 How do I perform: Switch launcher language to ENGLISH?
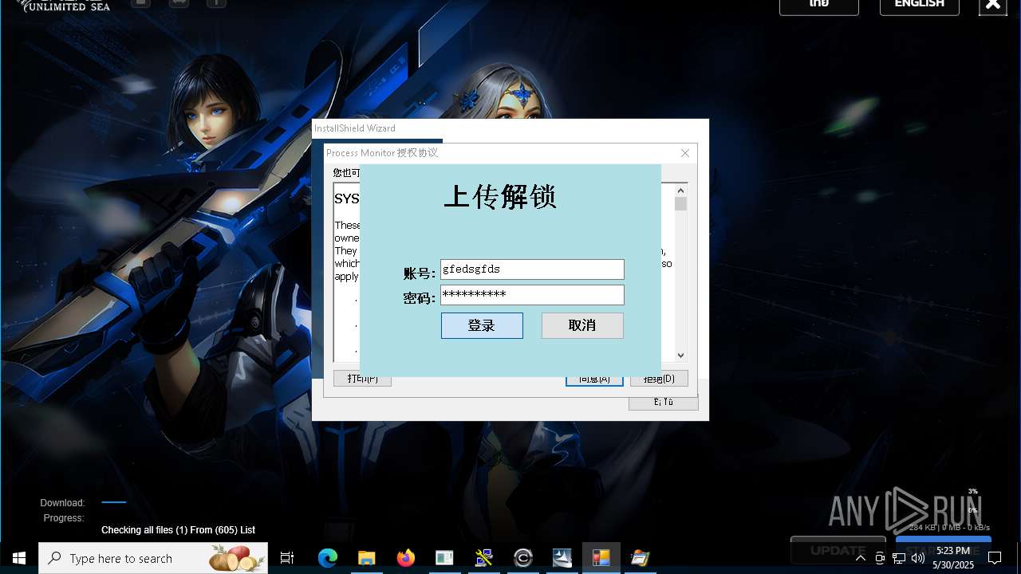(919, 5)
